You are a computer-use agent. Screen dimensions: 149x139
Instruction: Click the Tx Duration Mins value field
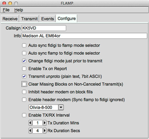38,123
